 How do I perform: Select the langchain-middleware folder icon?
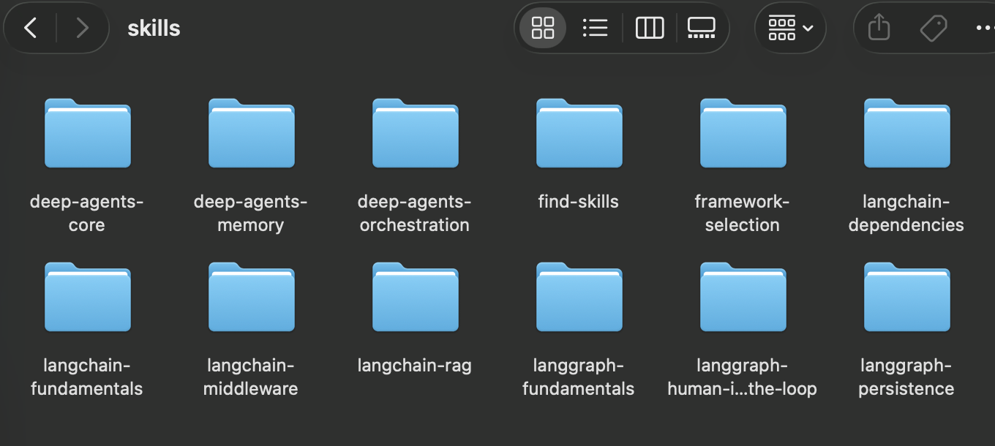click(x=251, y=298)
